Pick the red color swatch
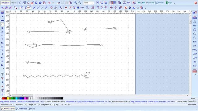The width and height of the screenshot is (198, 111). click(x=3, y=98)
